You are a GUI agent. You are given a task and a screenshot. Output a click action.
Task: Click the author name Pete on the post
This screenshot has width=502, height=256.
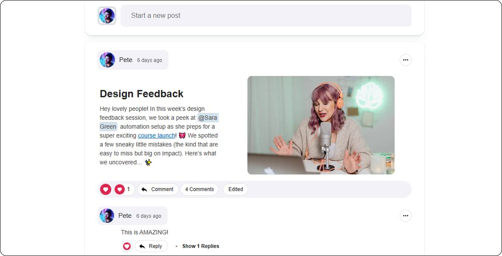point(126,60)
